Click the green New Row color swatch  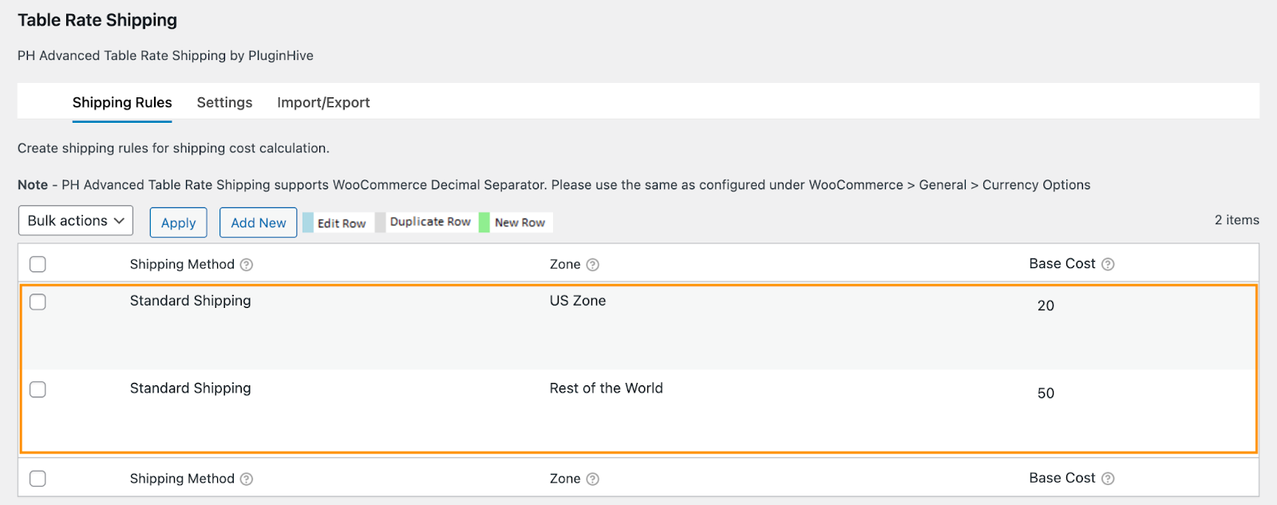click(484, 223)
